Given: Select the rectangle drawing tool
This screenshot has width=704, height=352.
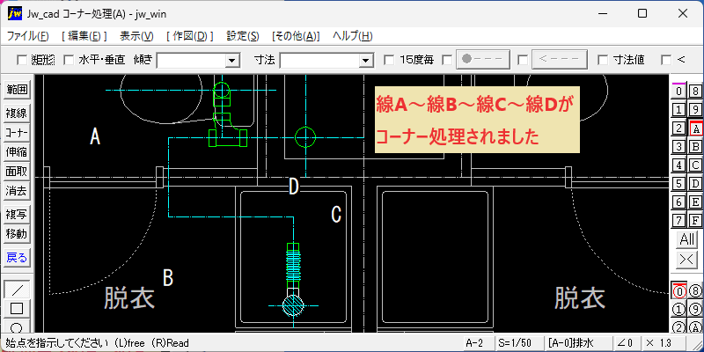Looking at the screenshot, I should pyautogui.click(x=17, y=309).
